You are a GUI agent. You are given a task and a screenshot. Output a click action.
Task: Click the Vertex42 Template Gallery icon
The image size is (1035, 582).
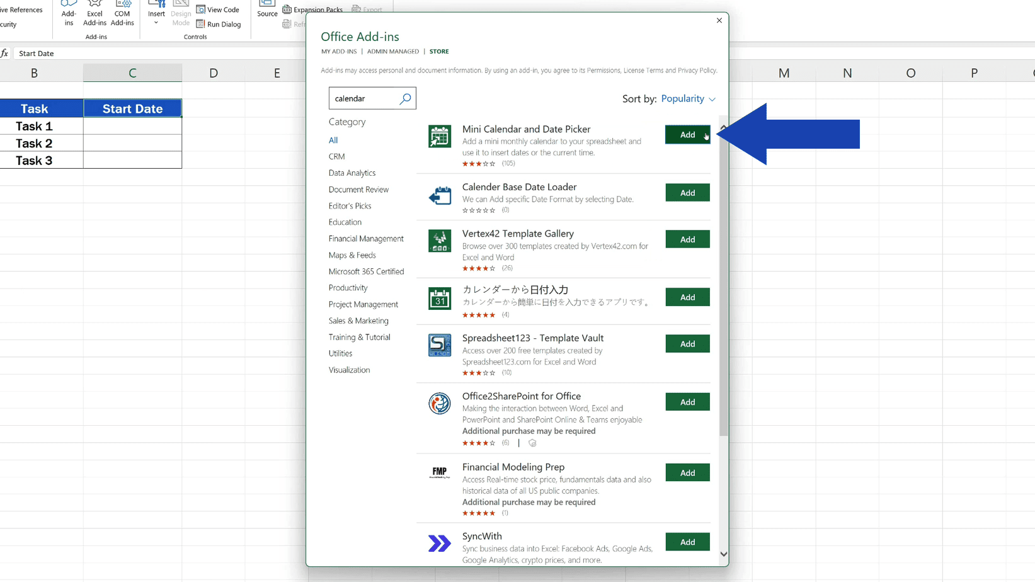[x=440, y=241]
